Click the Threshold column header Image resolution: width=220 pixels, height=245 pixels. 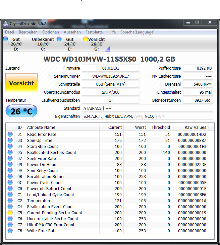[x=160, y=127]
